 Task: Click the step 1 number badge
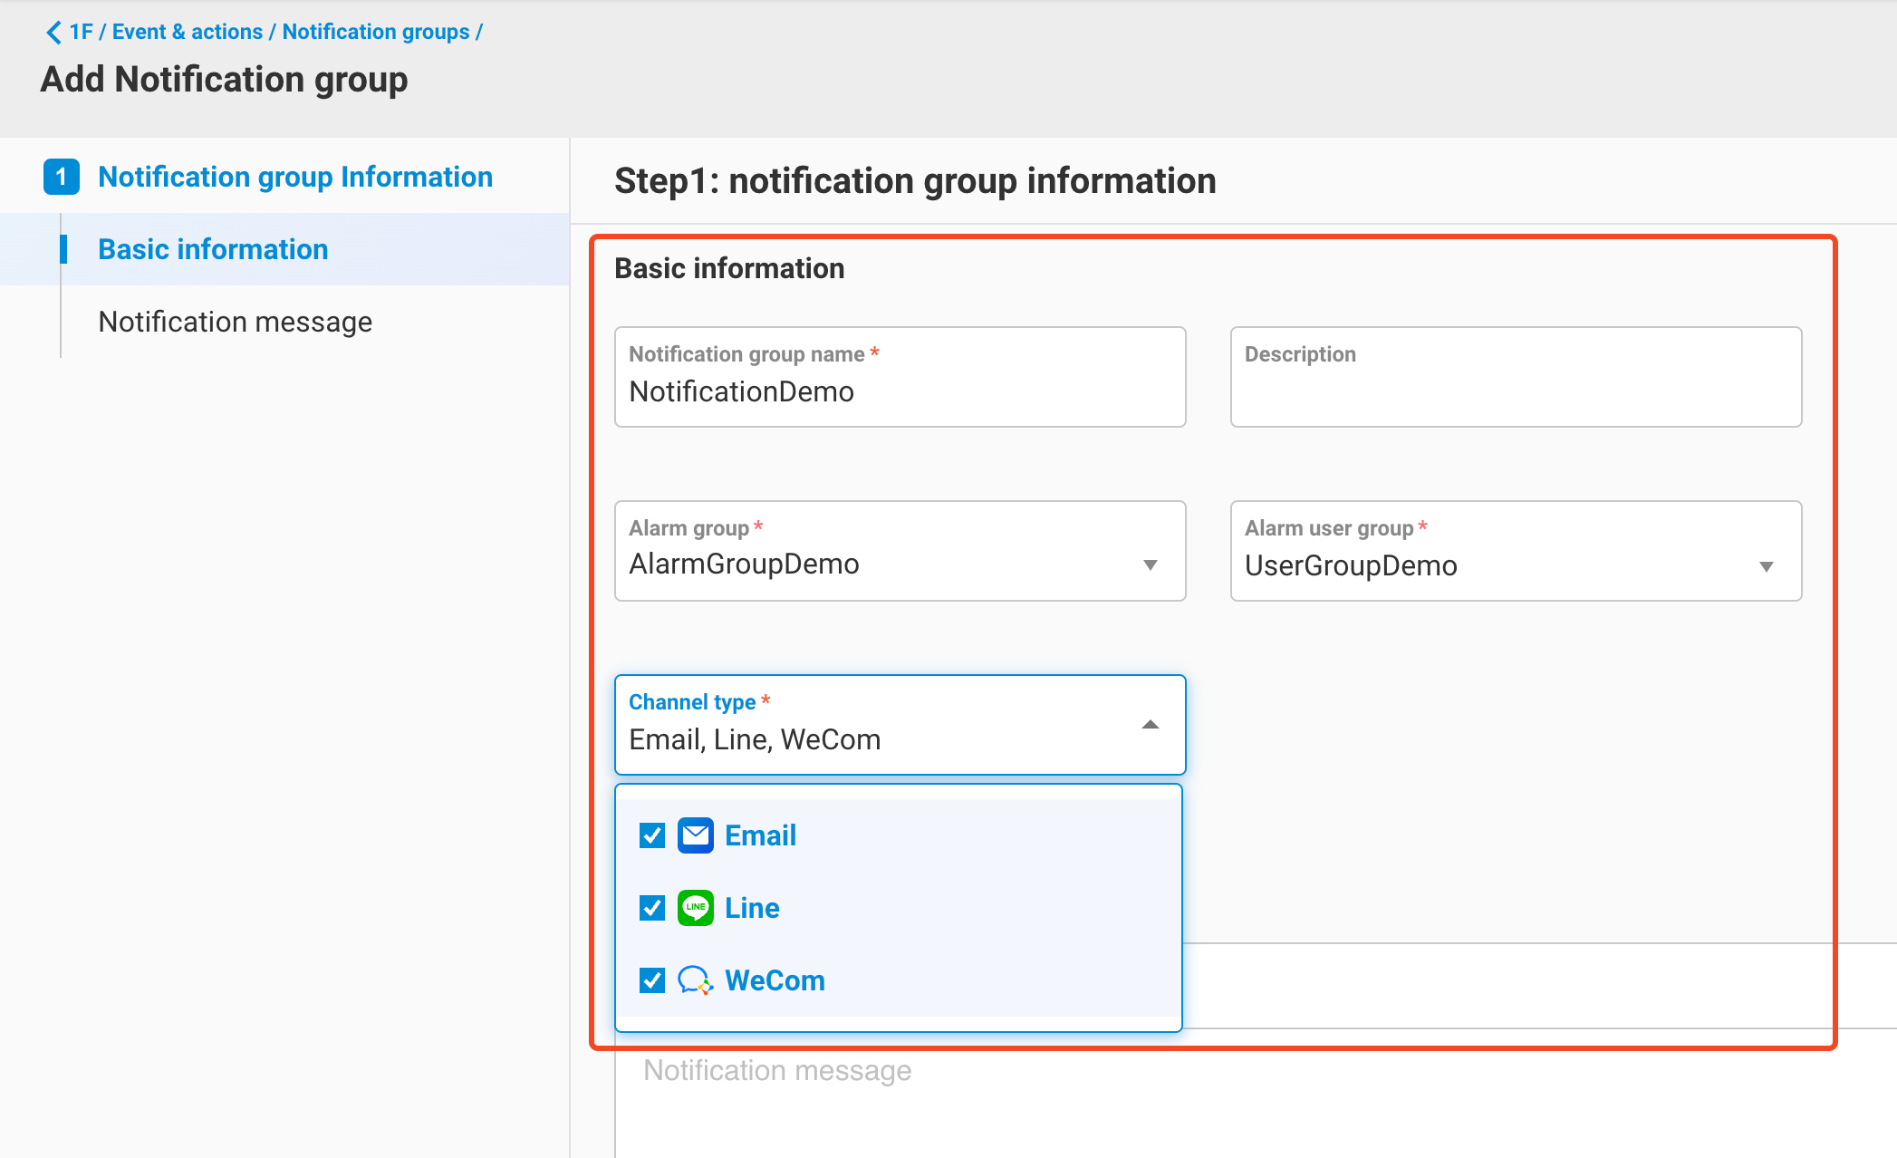62,177
